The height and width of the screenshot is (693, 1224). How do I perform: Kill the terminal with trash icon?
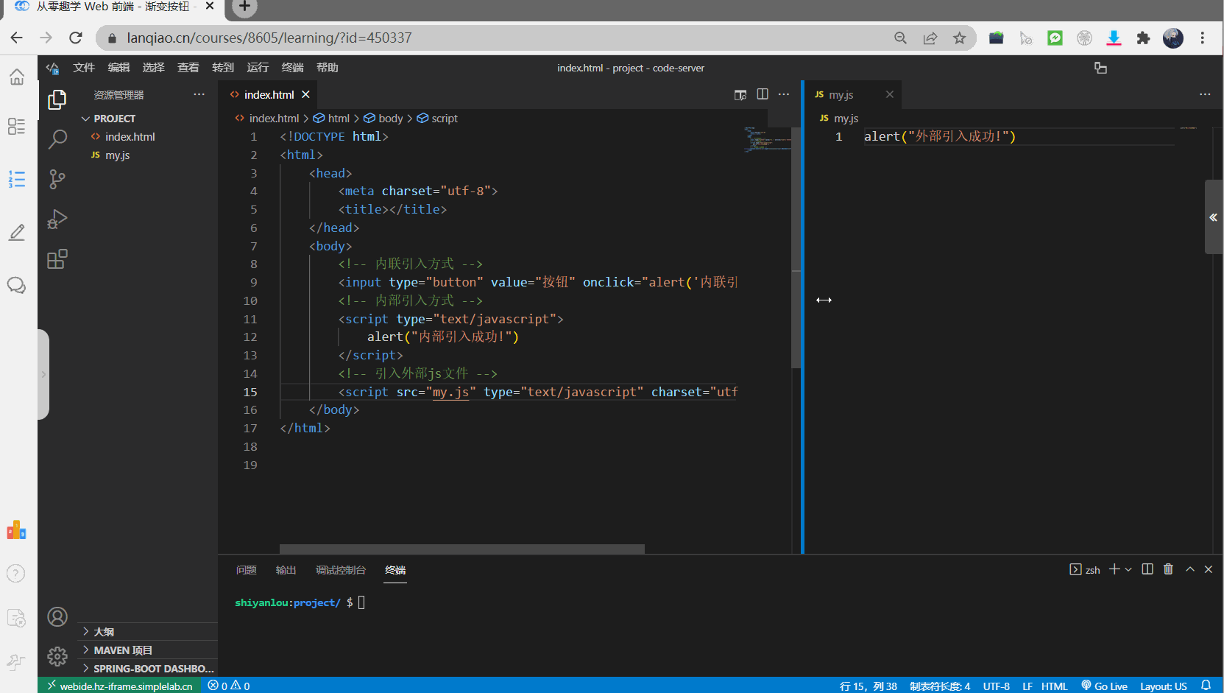coord(1168,569)
